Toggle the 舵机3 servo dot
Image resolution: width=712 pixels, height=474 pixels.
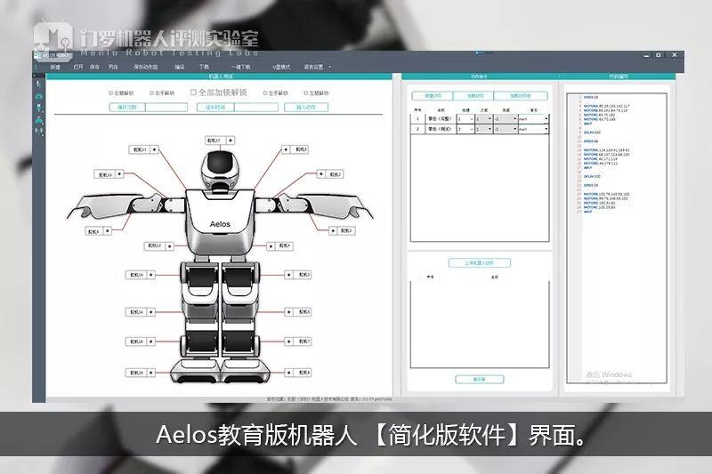(333, 231)
